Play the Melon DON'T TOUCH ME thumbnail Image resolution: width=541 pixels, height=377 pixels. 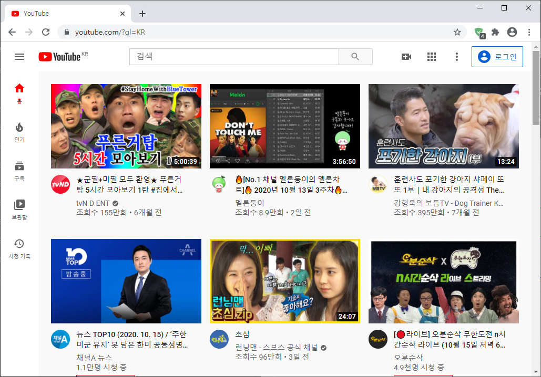[x=284, y=126]
